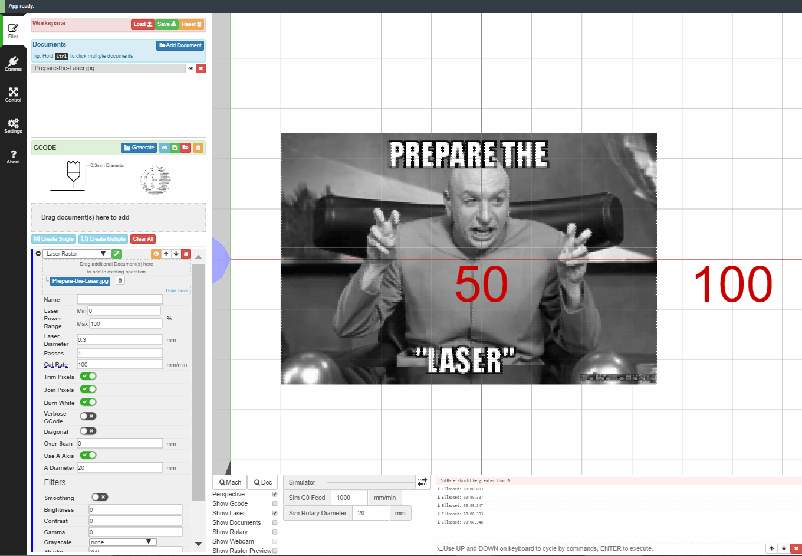Click the scroll down arrow of operations panel
Screen dimensions: 802x556
pyautogui.click(x=198, y=544)
